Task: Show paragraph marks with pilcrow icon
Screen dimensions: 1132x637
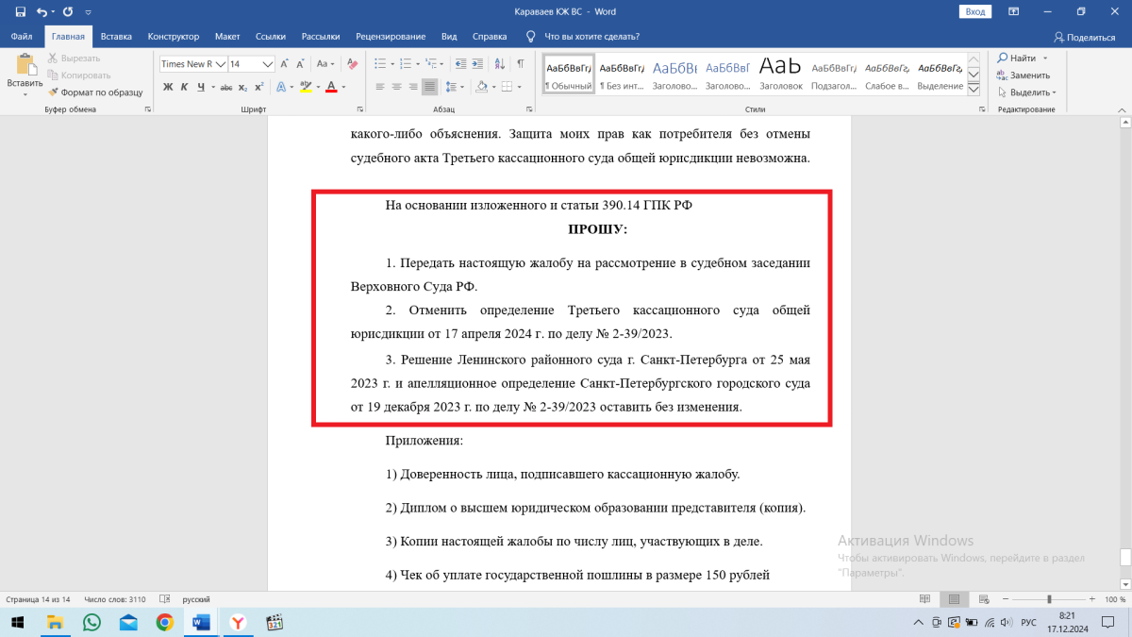Action: (x=521, y=64)
